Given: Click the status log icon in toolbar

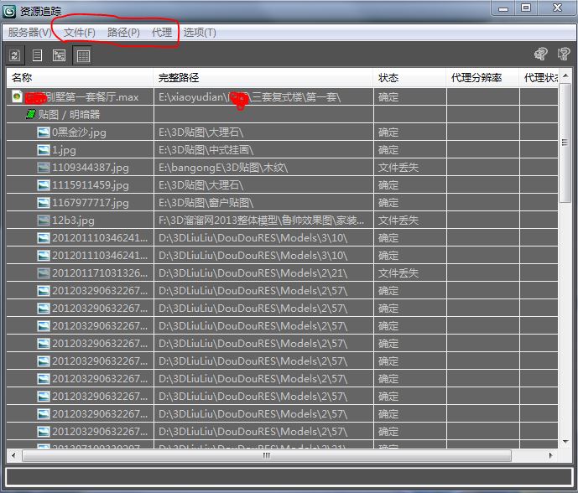Looking at the screenshot, I should coord(38,55).
